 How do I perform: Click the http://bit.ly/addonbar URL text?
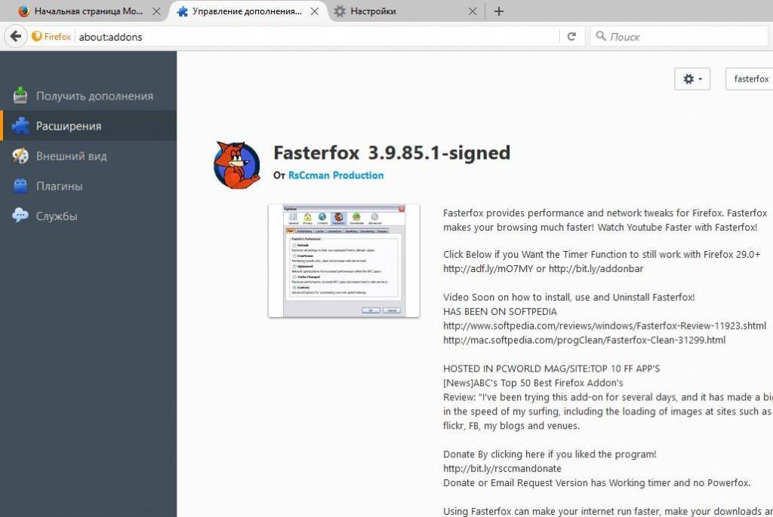pos(596,269)
